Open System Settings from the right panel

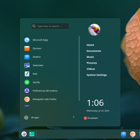pos(97,75)
